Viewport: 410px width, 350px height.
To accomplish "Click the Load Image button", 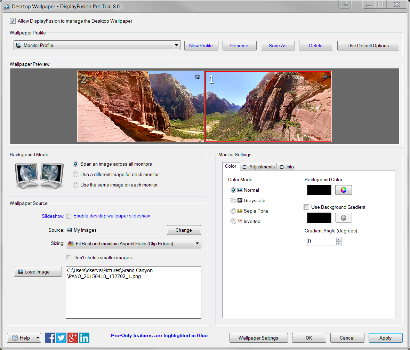I will click(x=38, y=272).
